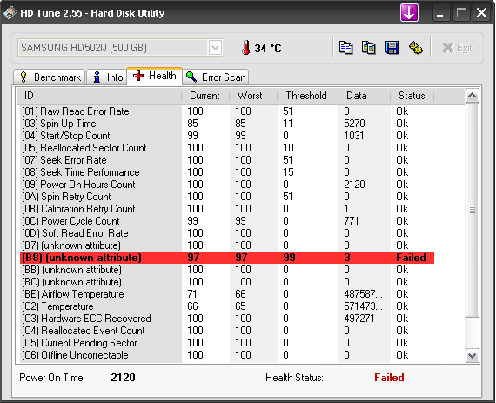This screenshot has width=496, height=403.
Task: Click the thermometer temperature icon
Action: coord(245,48)
